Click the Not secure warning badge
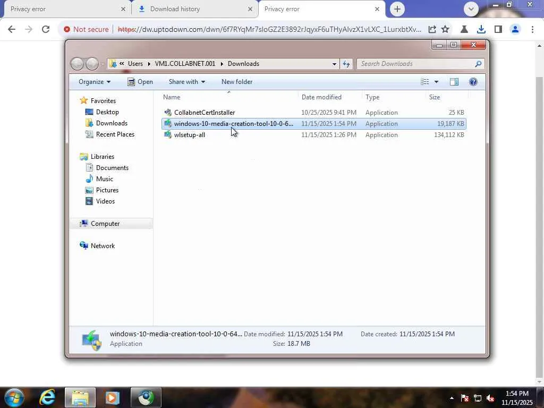544x408 pixels. pyautogui.click(x=87, y=29)
